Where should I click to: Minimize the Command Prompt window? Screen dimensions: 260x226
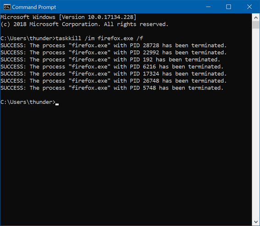point(208,7)
